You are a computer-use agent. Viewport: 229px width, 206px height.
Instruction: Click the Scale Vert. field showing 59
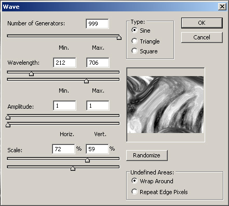coord(97,149)
